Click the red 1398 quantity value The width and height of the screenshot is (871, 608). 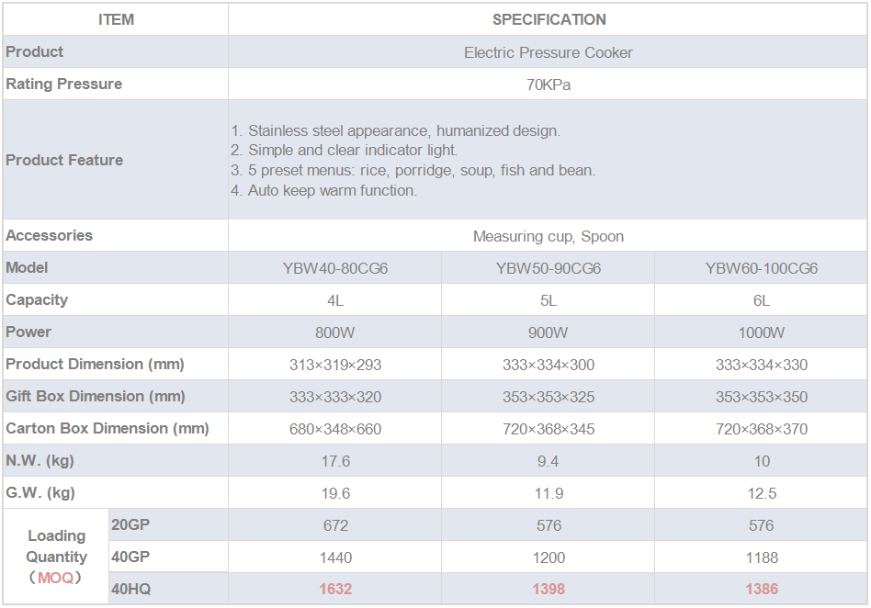coord(549,589)
